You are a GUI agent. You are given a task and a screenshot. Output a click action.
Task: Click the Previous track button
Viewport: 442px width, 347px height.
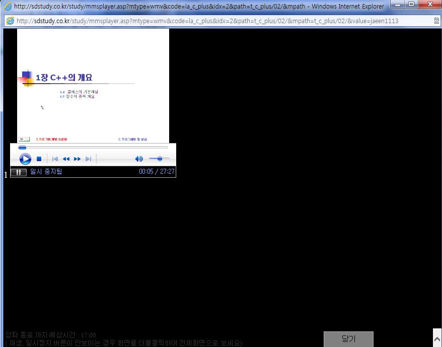coord(55,159)
